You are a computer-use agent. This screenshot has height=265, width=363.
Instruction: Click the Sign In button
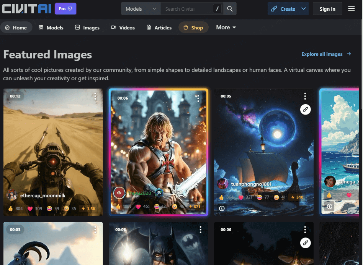click(x=327, y=9)
